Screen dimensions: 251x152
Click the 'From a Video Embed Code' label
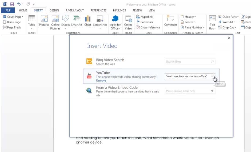117,87
